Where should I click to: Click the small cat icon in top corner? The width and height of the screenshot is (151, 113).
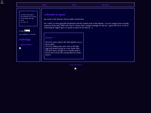click(2, 2)
